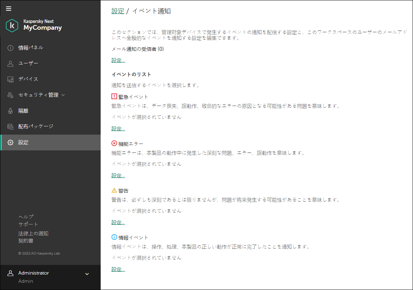The height and width of the screenshot is (290, 413).
Task: Click 設定... under 緊急イベント
Action: [x=118, y=128]
